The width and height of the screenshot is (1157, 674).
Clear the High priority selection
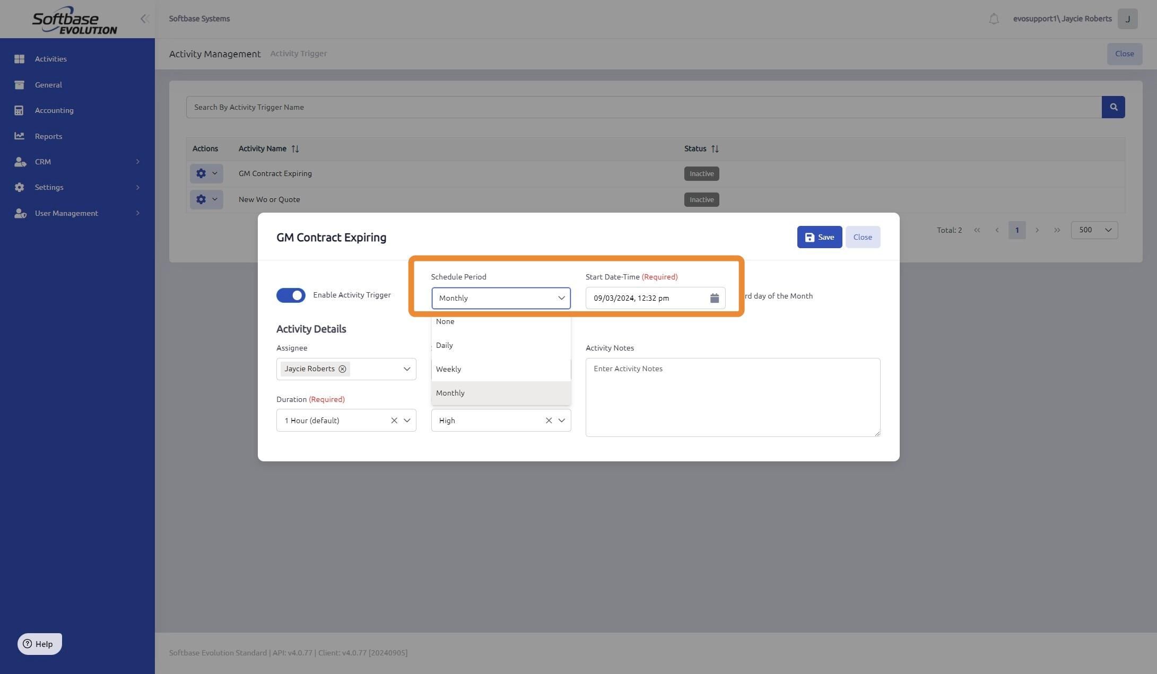click(x=549, y=421)
